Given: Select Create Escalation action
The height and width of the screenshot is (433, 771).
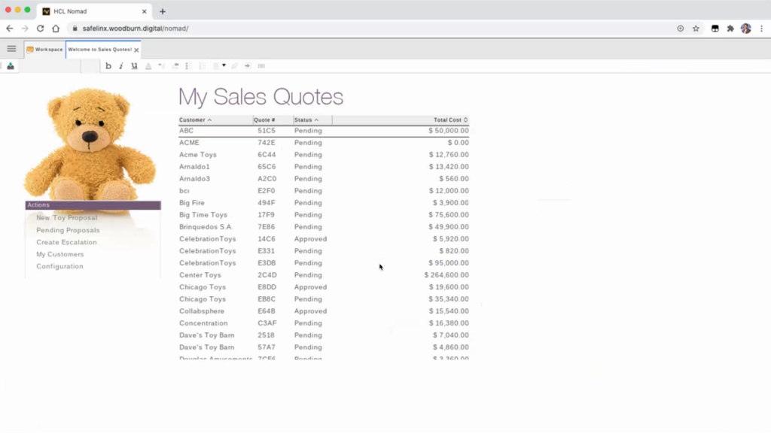Looking at the screenshot, I should [x=66, y=242].
